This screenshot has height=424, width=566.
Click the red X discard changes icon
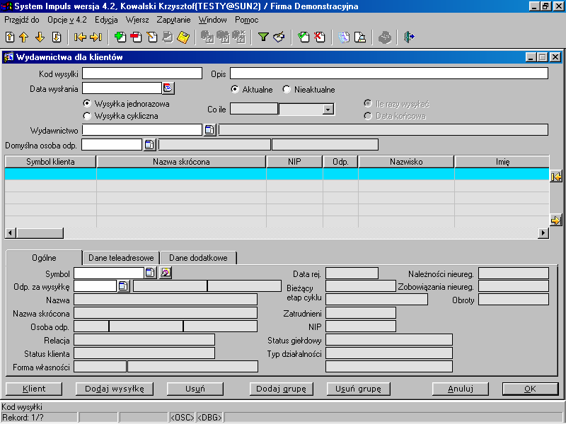pos(320,37)
